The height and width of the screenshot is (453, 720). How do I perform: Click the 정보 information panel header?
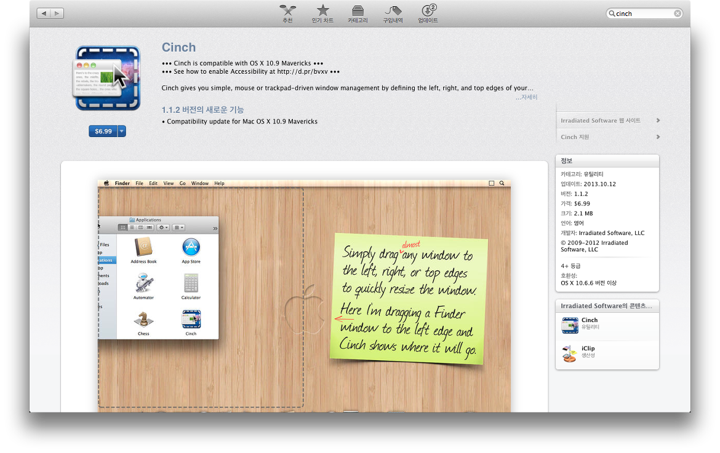tap(607, 161)
